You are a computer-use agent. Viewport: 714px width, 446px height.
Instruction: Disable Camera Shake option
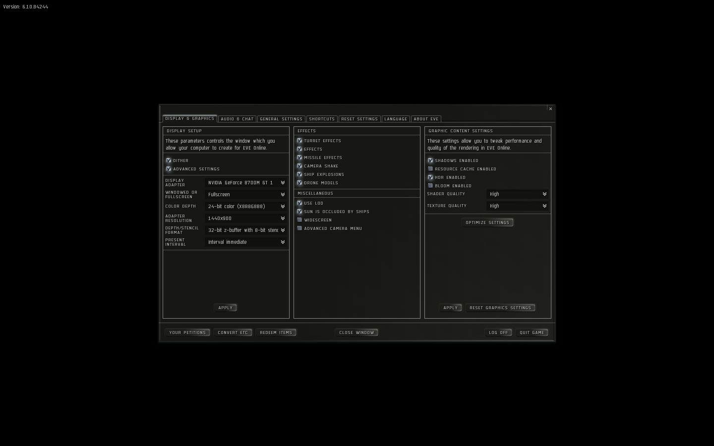pos(299,166)
